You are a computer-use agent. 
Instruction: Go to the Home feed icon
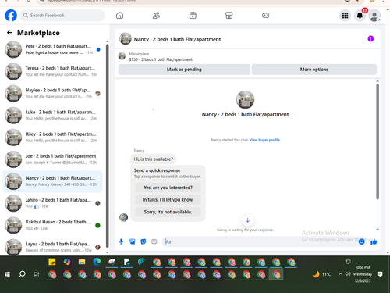119,16
